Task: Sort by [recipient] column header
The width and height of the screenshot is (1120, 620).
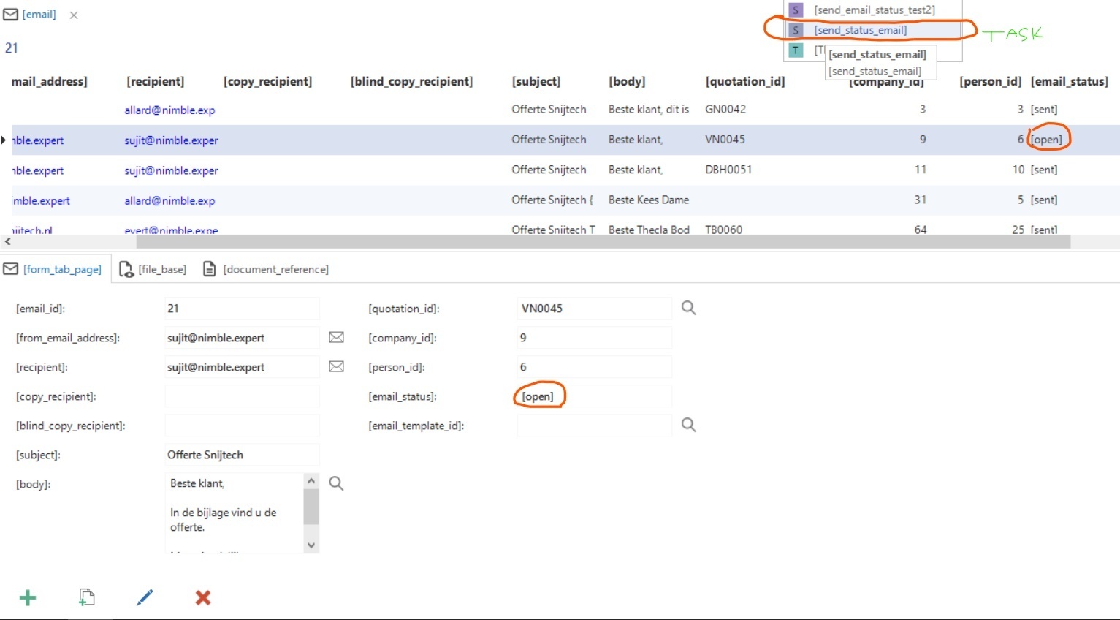Action: (x=155, y=81)
